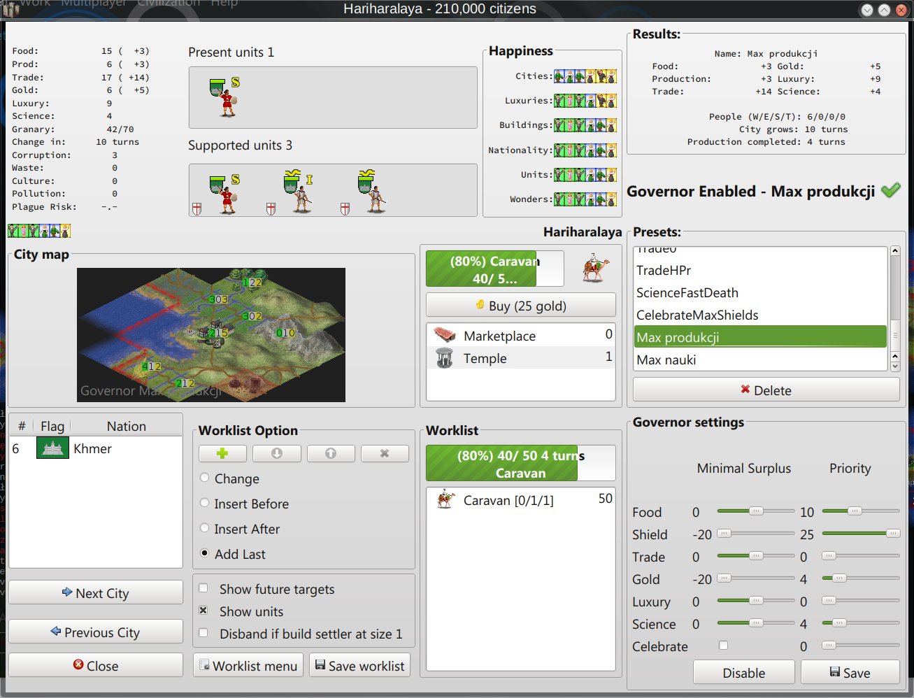
Task: Click the Presets list scroll-down arrow
Action: click(894, 366)
